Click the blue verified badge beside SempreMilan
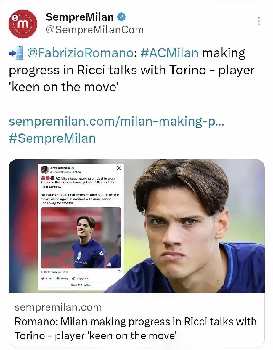Screen dimensions: 273x350 pyautogui.click(x=122, y=17)
